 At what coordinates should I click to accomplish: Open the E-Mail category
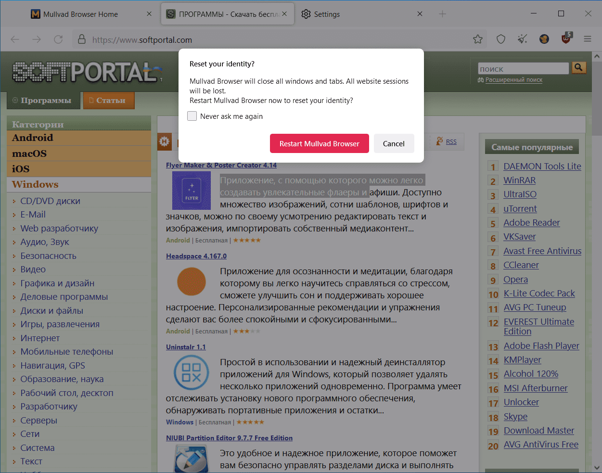(x=33, y=215)
